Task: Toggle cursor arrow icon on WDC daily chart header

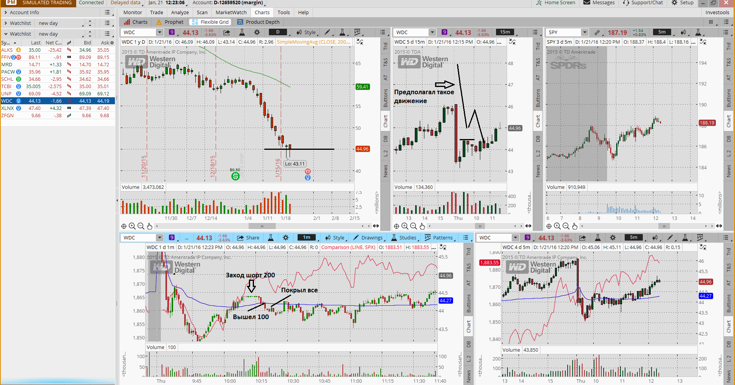Action: (360, 42)
